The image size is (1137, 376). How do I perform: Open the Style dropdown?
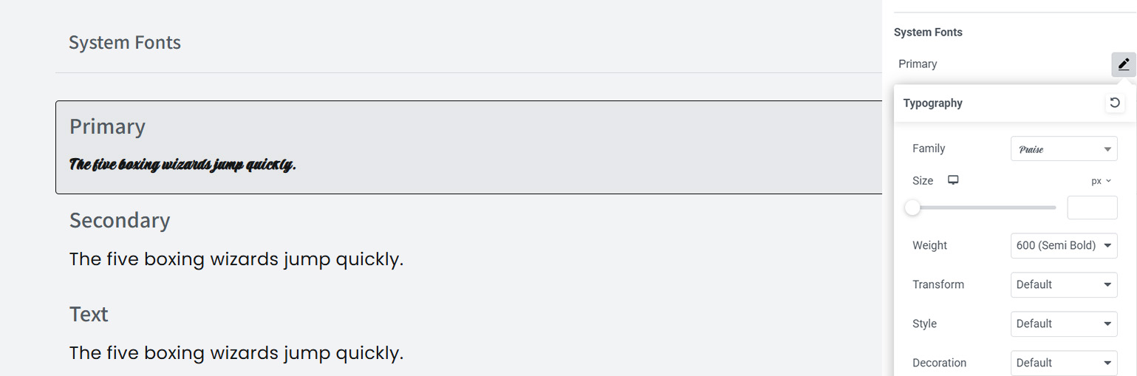(1063, 324)
